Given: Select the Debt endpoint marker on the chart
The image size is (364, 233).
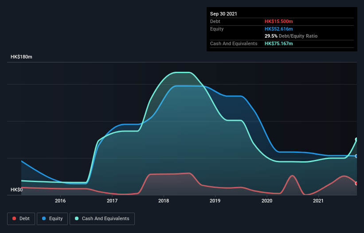Looking at the screenshot, I should (x=356, y=183).
